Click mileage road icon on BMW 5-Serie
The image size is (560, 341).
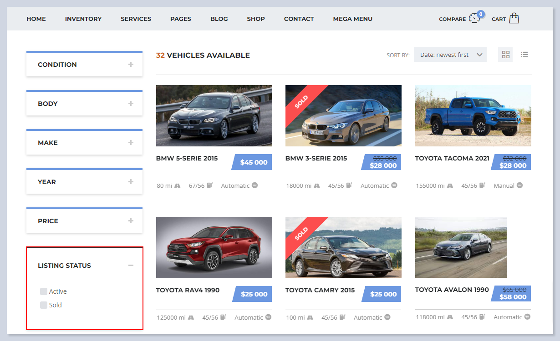[x=177, y=186]
